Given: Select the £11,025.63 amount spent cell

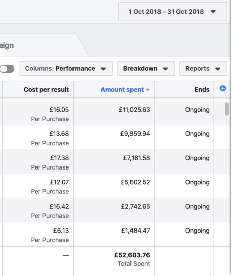Looking at the screenshot, I should (134, 110).
